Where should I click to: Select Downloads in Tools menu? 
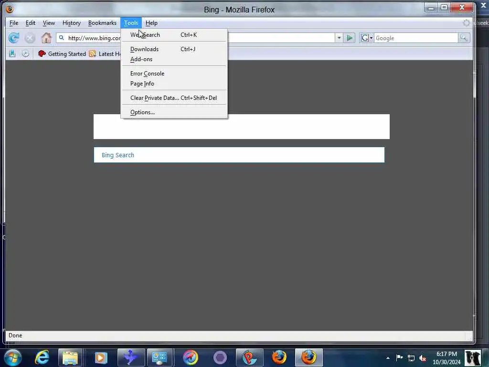(174, 49)
